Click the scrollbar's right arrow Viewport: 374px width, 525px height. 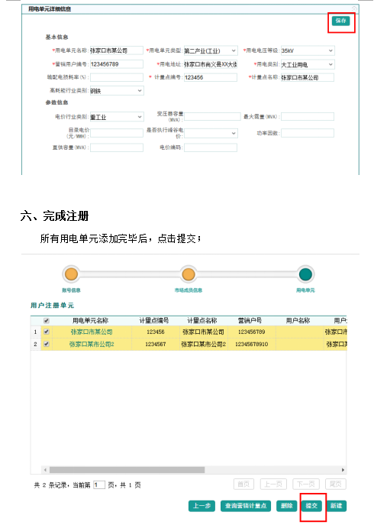click(x=343, y=470)
